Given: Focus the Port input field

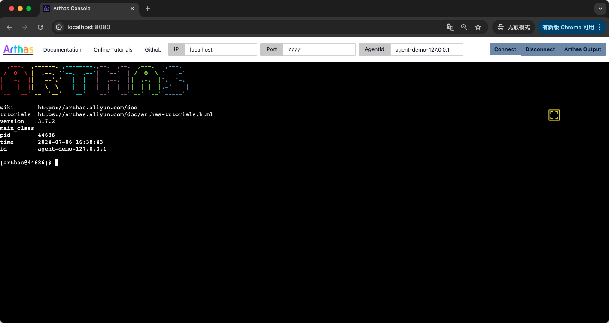Looking at the screenshot, I should coord(319,49).
